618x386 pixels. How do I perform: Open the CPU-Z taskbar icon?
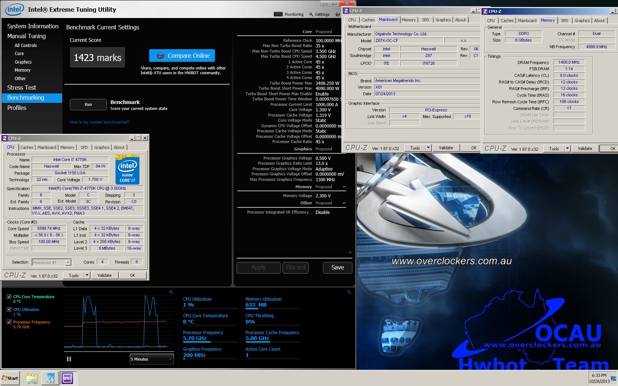pyautogui.click(x=67, y=378)
